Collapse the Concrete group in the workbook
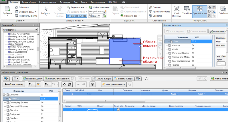This screenshot has height=122, width=228. click(x=4, y=95)
